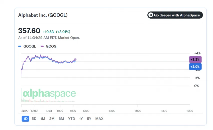Click the (+3.01%) percent change
The image size is (213, 130).
click(63, 32)
